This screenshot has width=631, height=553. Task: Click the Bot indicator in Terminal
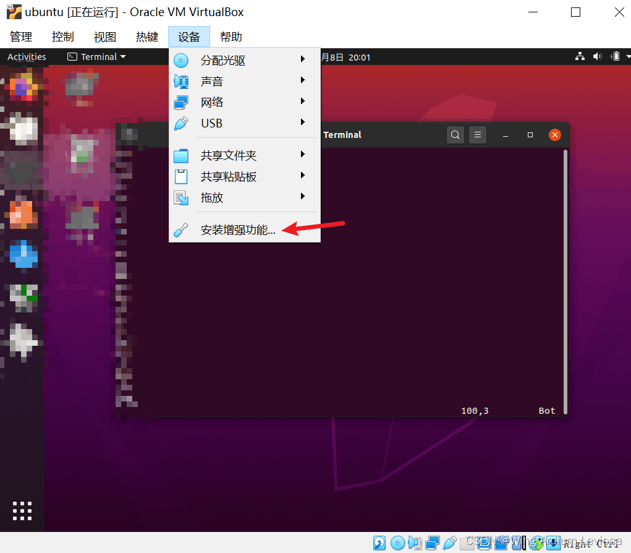pyautogui.click(x=547, y=411)
